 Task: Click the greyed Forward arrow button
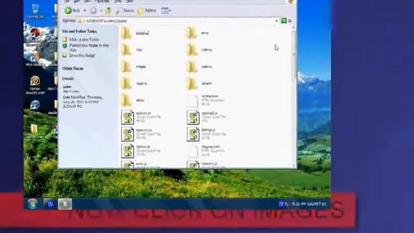(x=93, y=10)
